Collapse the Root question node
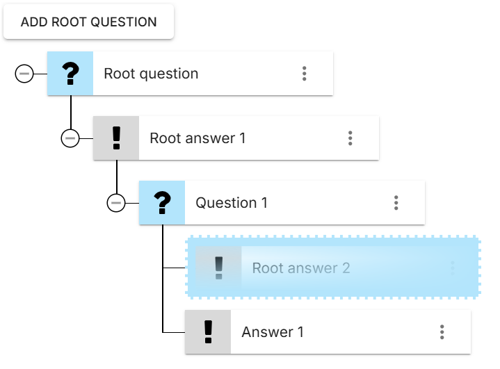 point(24,73)
